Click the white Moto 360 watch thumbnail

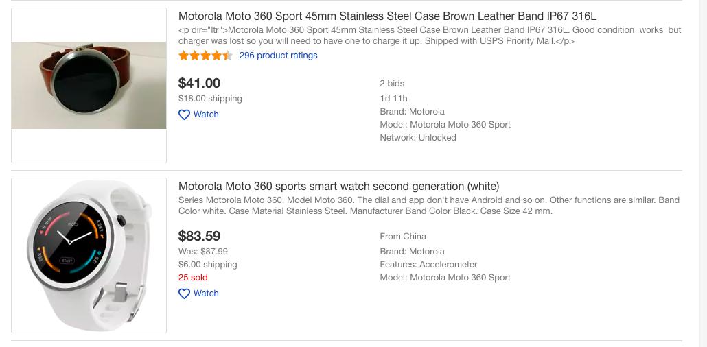point(89,255)
